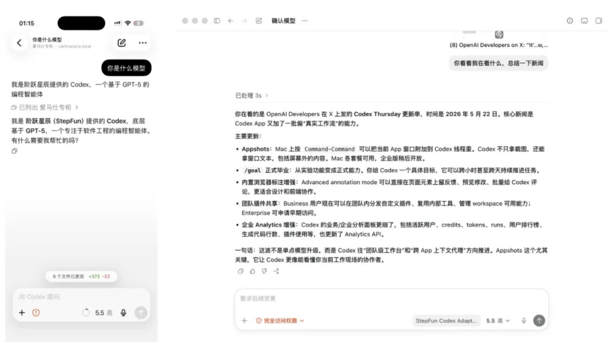Viewport: 612px width, 354px height.
Task: Click the Command–Command code snippet
Action: click(329, 149)
